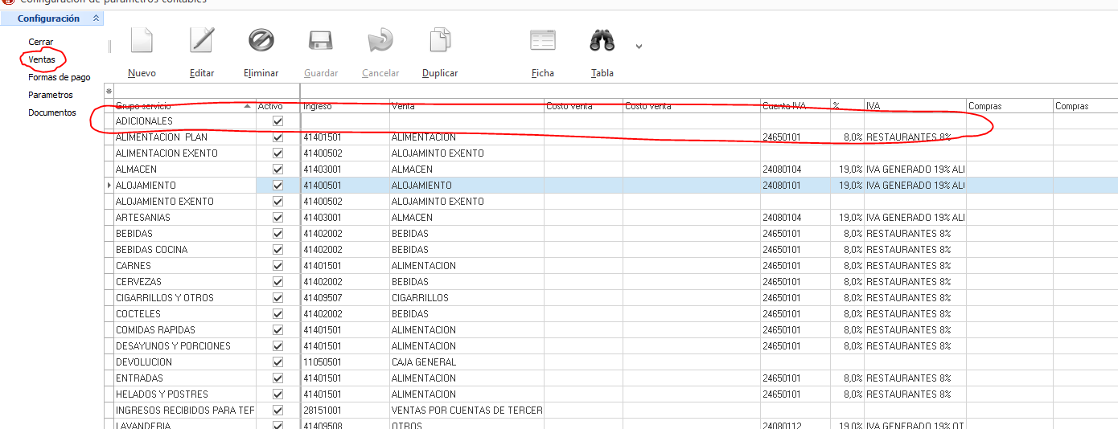Click Cerrar in the Configuración panel
Screen dimensions: 1118x429
pyautogui.click(x=41, y=42)
